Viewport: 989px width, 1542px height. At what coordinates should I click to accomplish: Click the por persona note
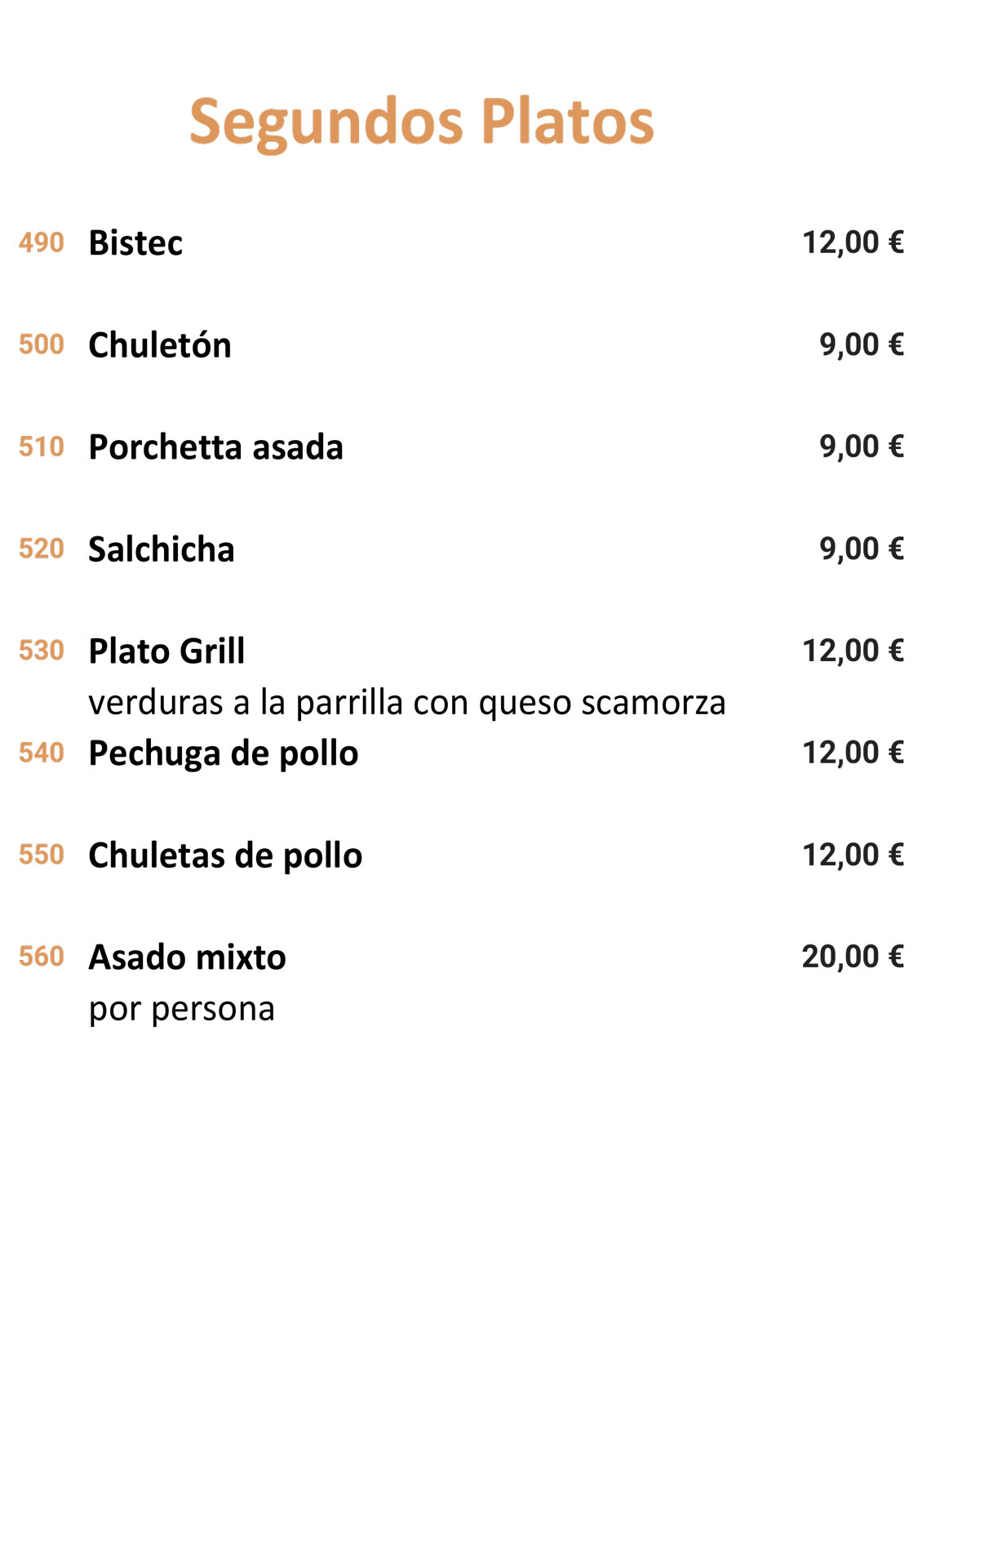[x=182, y=1009]
